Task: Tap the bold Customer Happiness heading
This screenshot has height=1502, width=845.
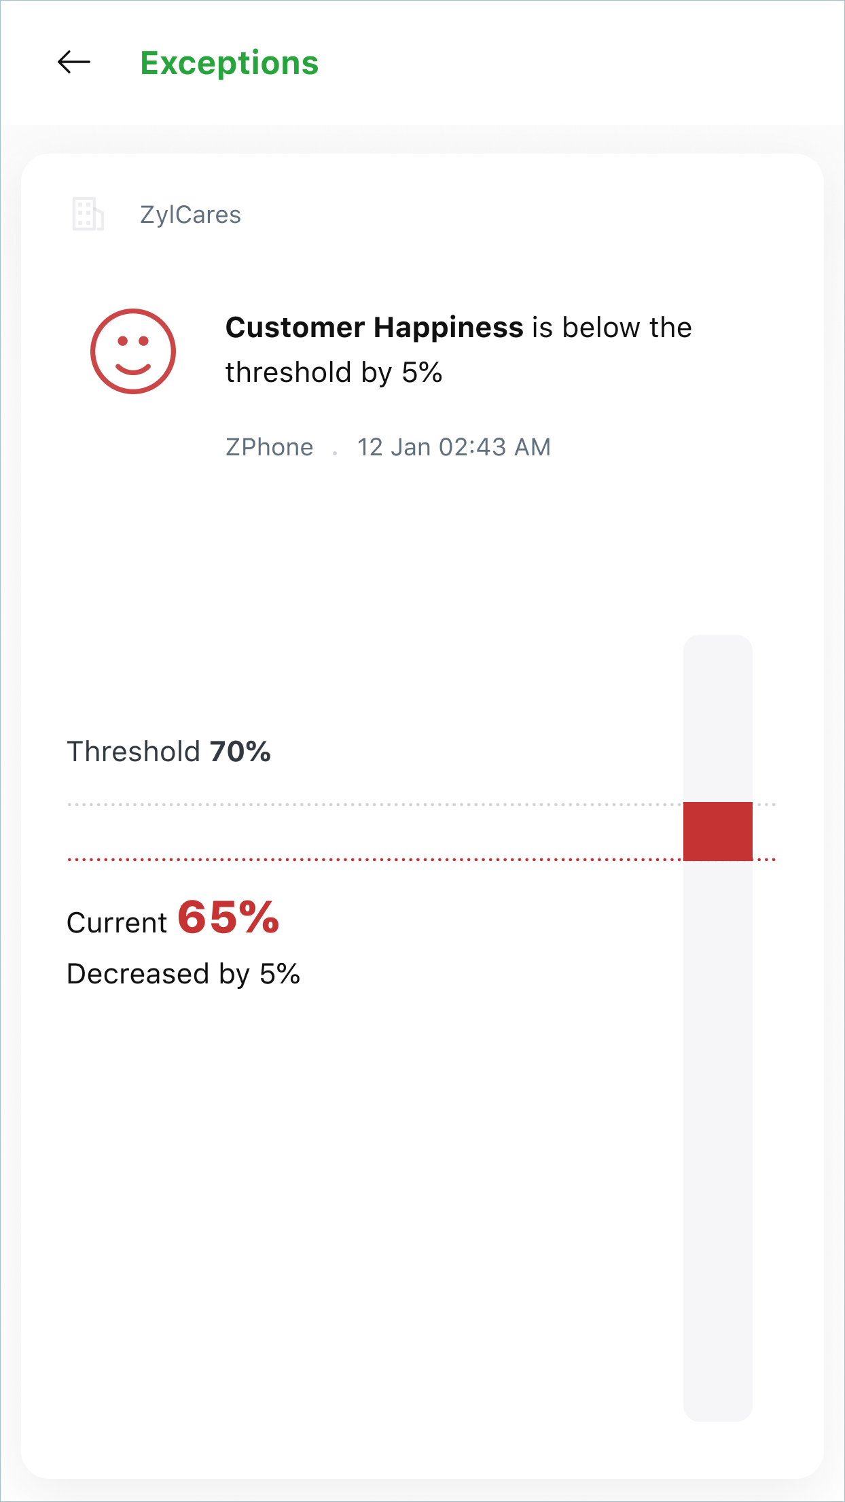Action: [x=374, y=328]
